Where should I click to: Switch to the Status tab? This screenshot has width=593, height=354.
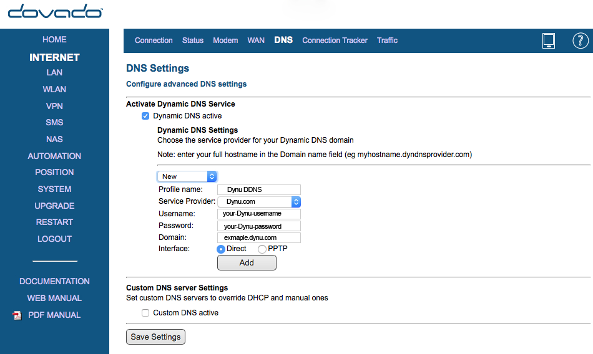point(193,41)
